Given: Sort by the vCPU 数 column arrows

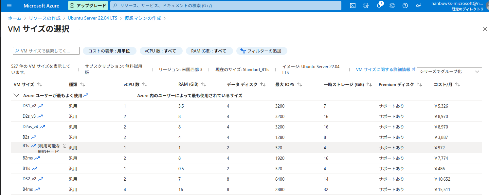Looking at the screenshot, I should [145, 84].
